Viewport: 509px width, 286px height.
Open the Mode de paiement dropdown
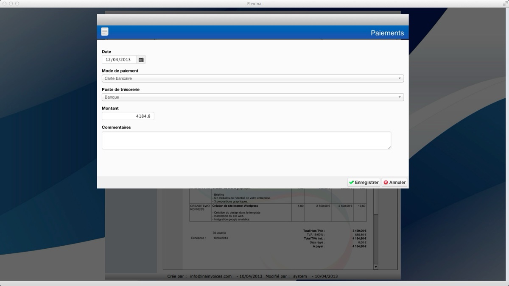pyautogui.click(x=253, y=78)
